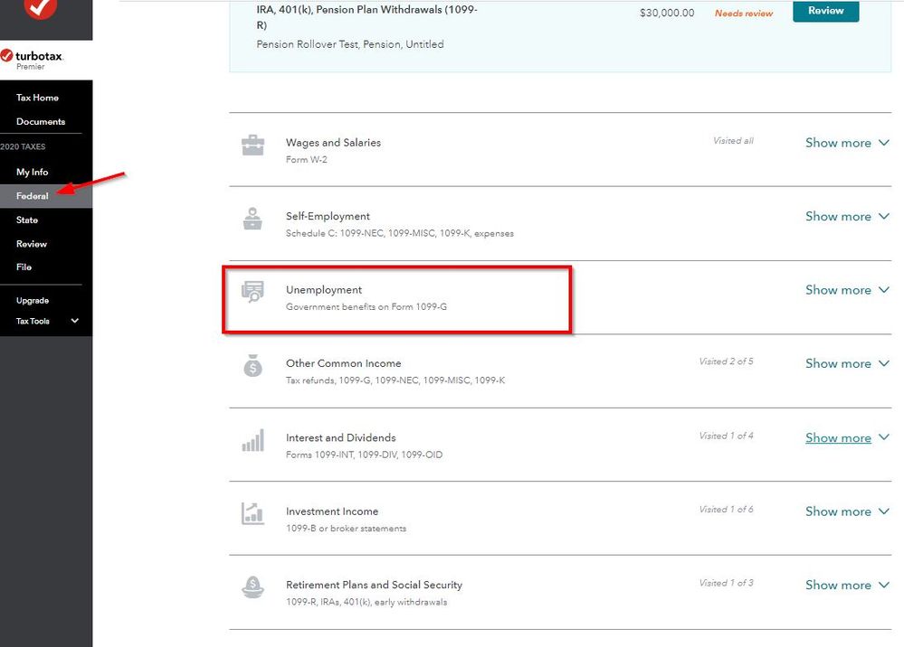
Task: Click the 'Visited 1 of 3' status
Action: click(x=727, y=583)
